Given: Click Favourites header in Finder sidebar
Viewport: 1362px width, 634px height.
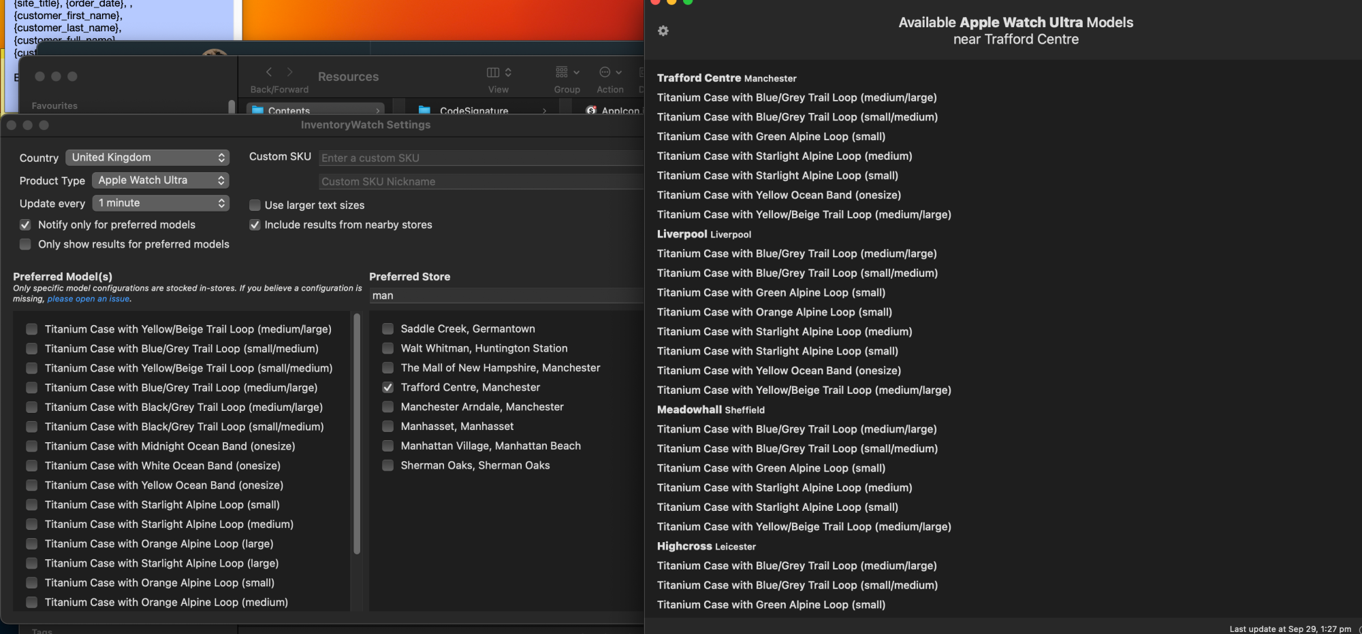Looking at the screenshot, I should pos(54,106).
